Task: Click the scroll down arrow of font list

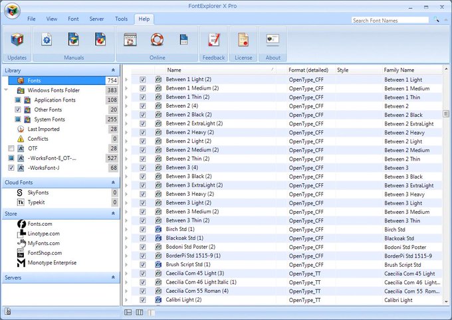Action: (x=446, y=301)
